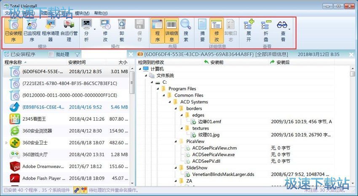Toggle the 搜索 magnifier layout button
This screenshot has width=358, height=196.
pyautogui.click(x=186, y=31)
